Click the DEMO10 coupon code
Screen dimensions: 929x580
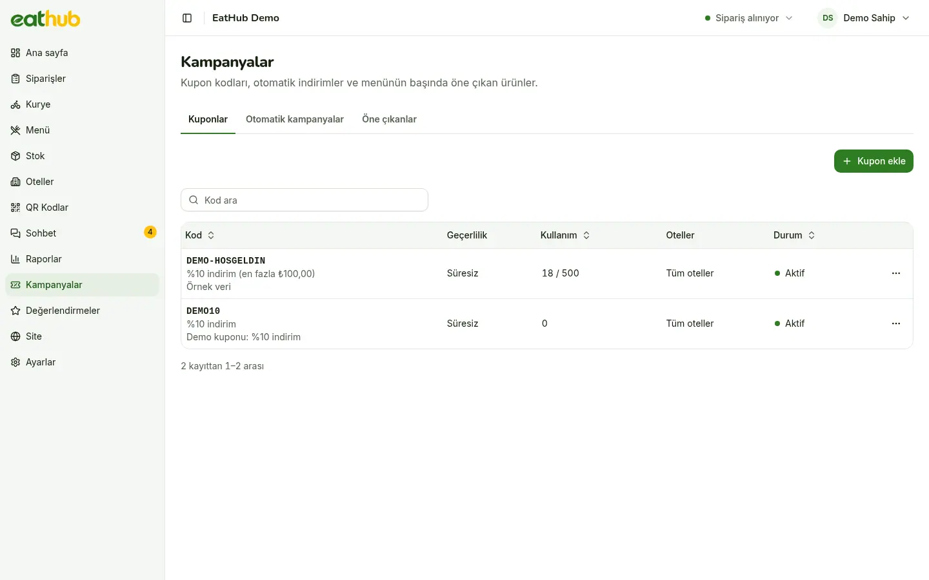pos(203,311)
